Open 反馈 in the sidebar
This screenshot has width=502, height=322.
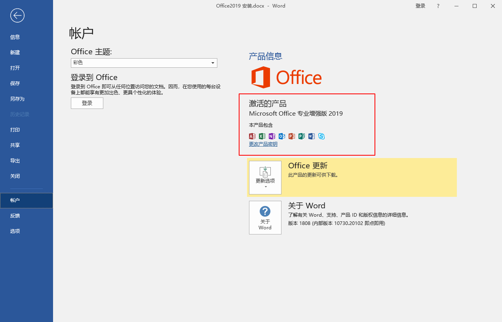pos(27,216)
